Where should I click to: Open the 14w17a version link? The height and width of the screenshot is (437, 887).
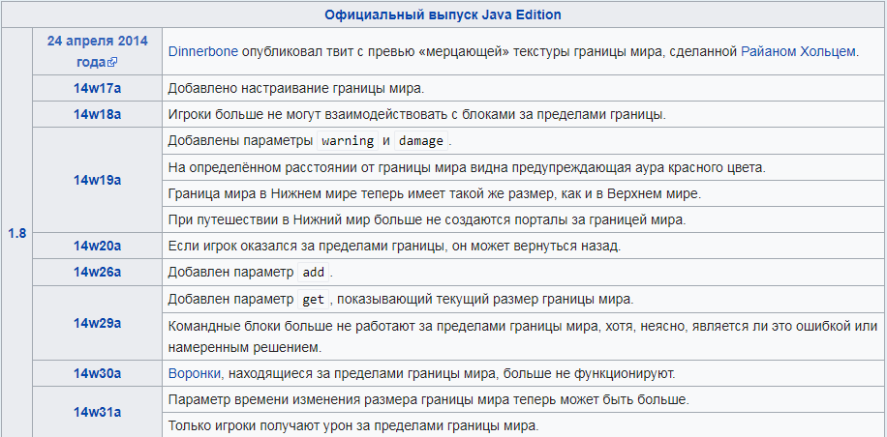pyautogui.click(x=97, y=89)
